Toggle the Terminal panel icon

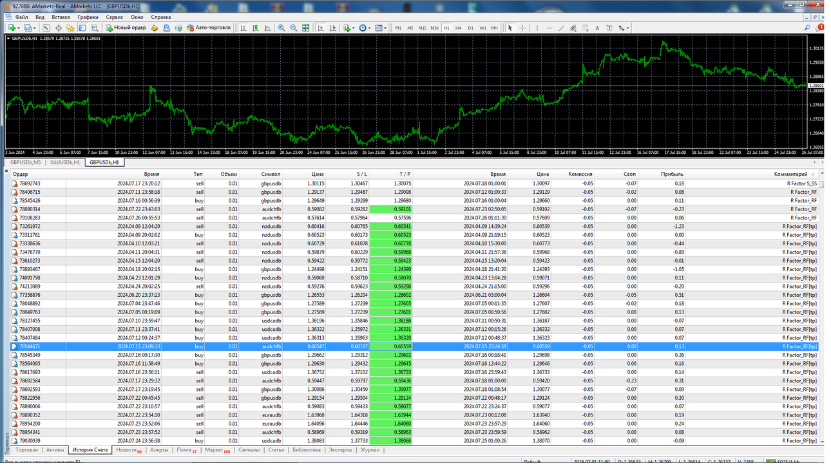tap(82, 28)
